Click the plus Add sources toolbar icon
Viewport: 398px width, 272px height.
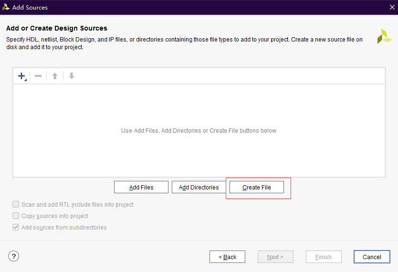(x=22, y=76)
